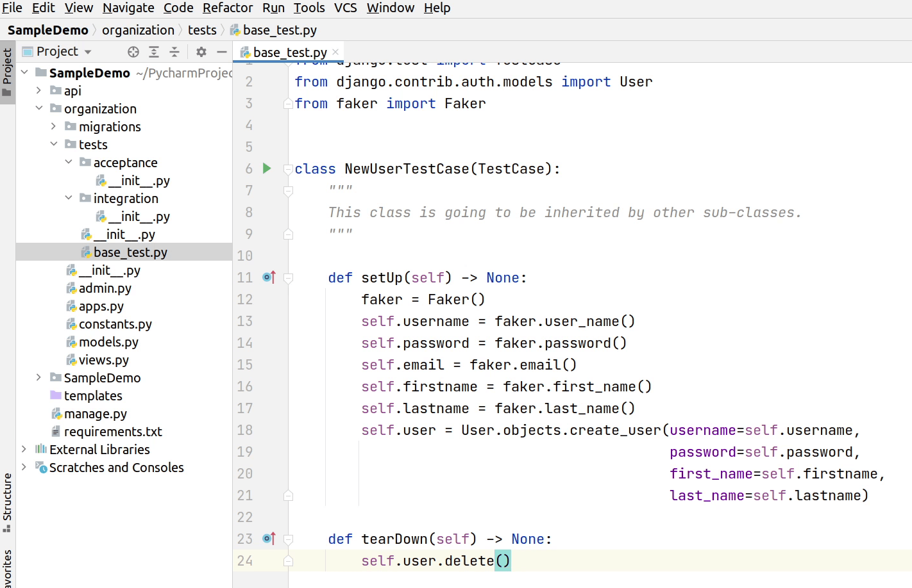Click override marker beside tearDown method
The image size is (912, 588).
(269, 539)
